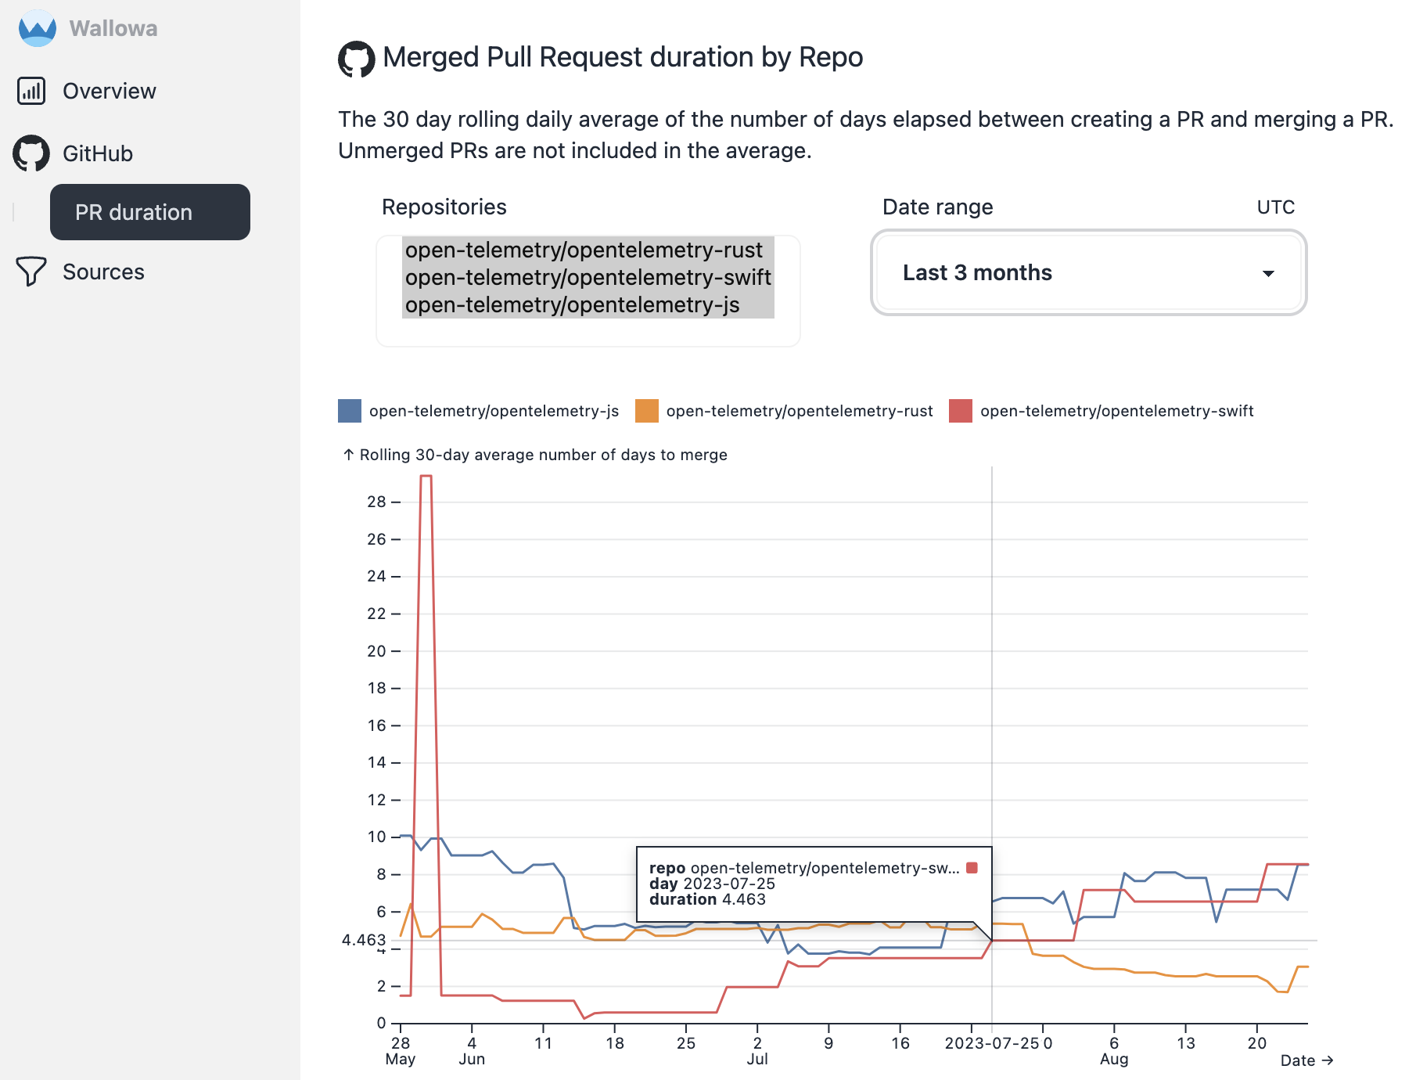This screenshot has height=1080, width=1416.
Task: Select Sources in the sidebar navigation
Action: click(x=103, y=272)
